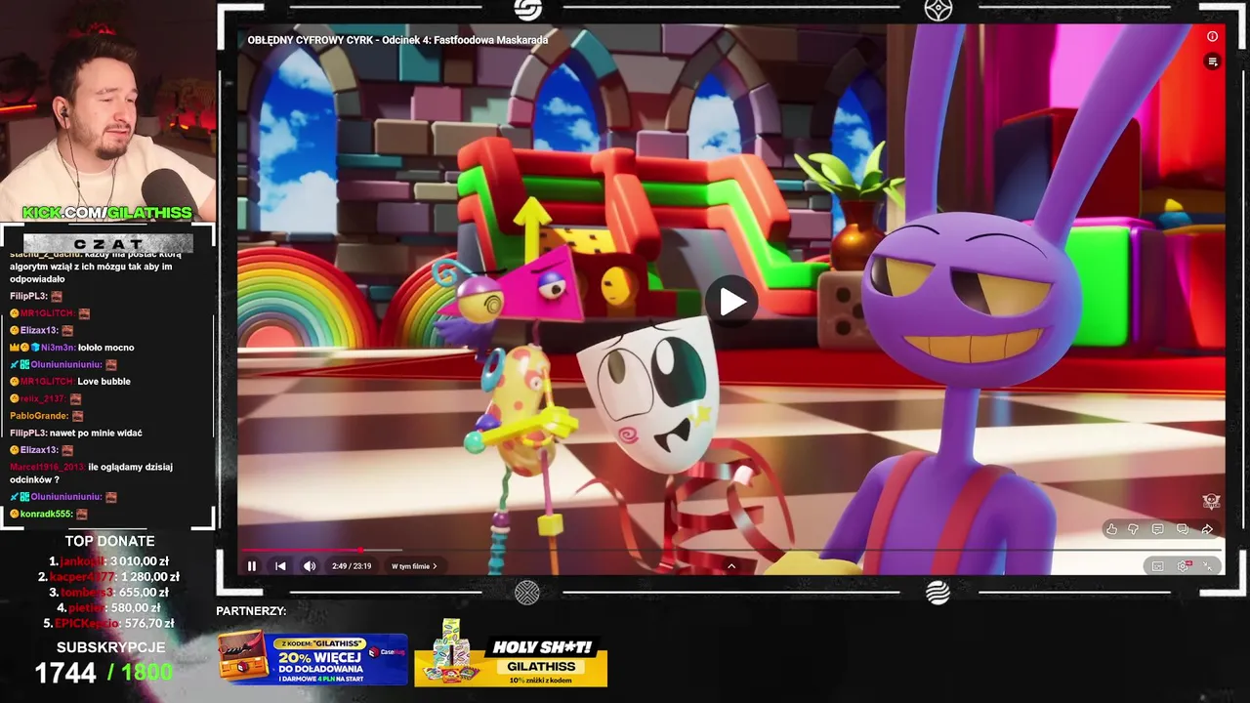Click the KICK.COM/GILATHISS link text
Image resolution: width=1250 pixels, height=703 pixels.
[x=107, y=213]
